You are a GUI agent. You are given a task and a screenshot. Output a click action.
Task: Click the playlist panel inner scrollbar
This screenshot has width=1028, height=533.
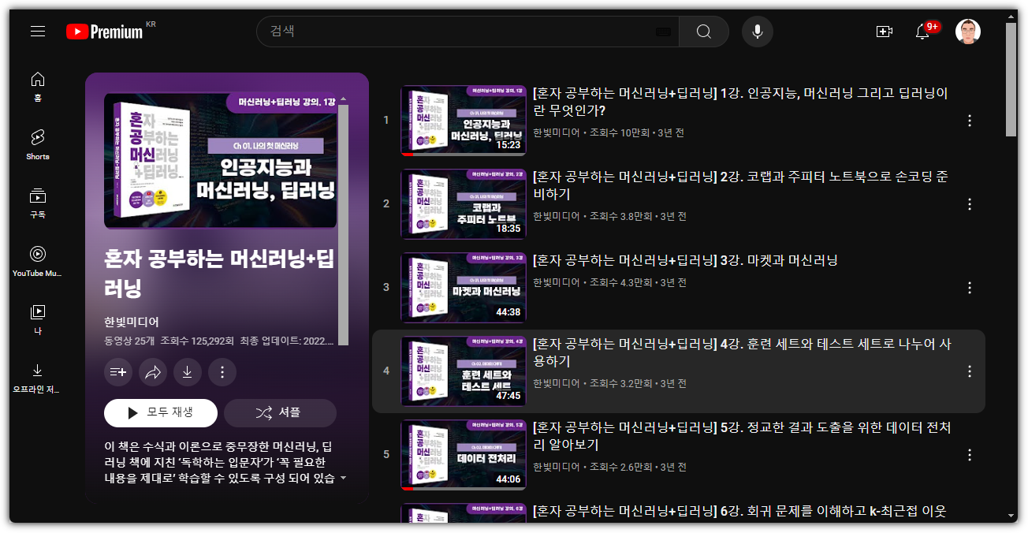click(x=343, y=225)
